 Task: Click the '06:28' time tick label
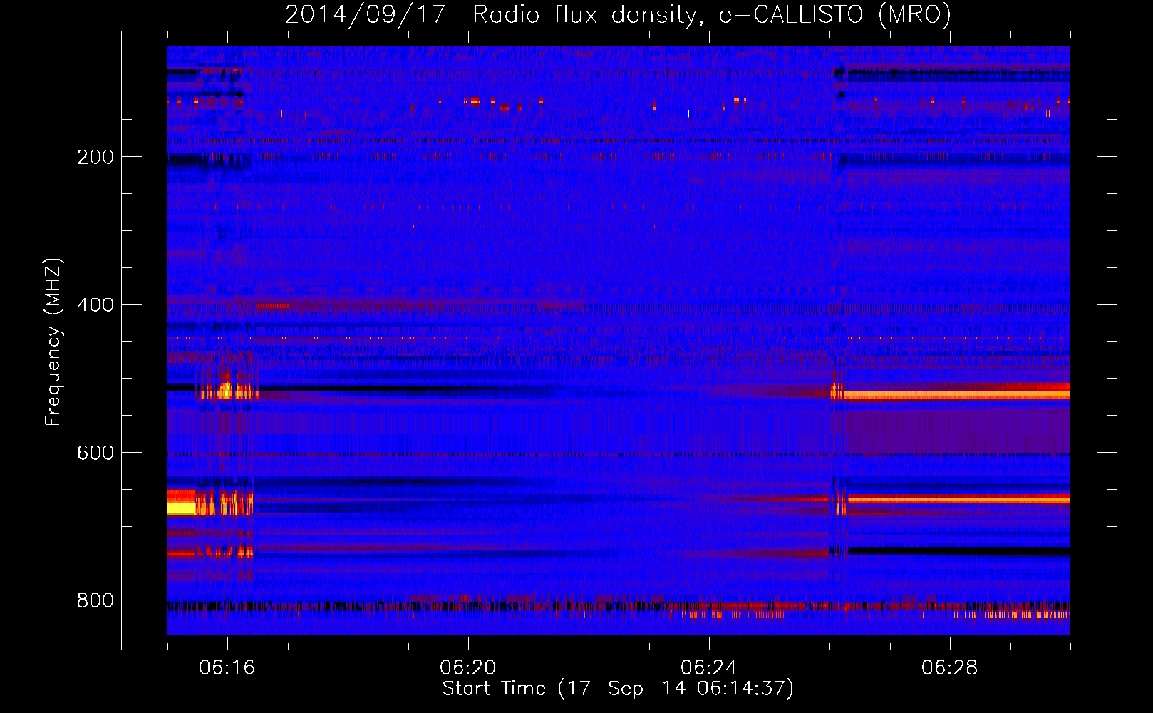950,668
